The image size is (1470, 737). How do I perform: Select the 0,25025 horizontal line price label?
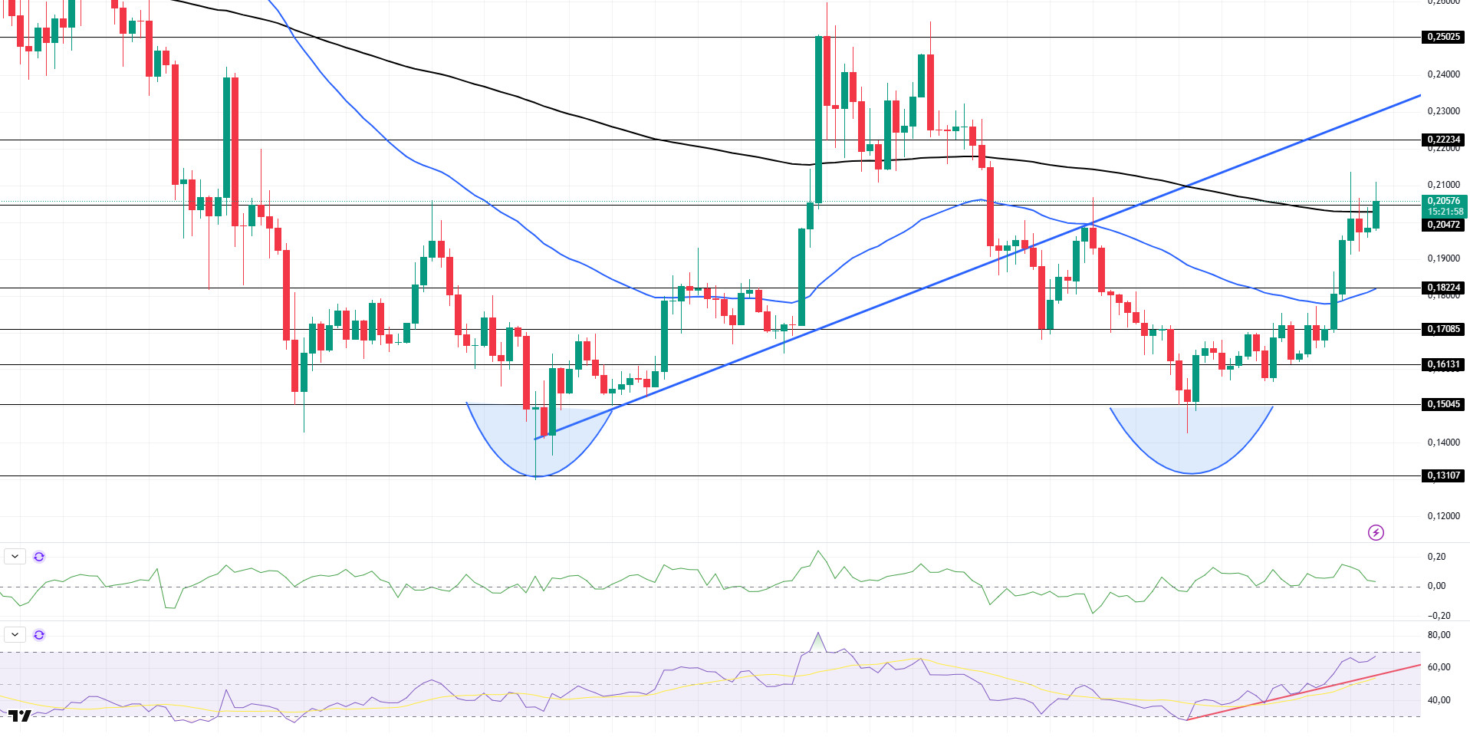1443,37
